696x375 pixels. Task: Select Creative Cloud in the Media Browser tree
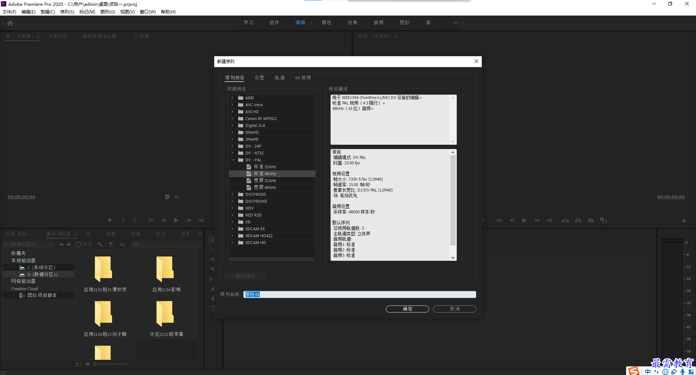coord(24,289)
